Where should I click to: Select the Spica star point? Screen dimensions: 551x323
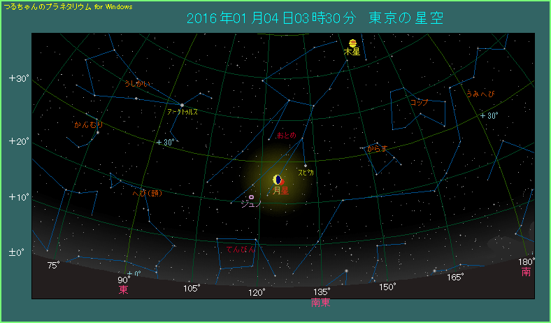point(306,165)
